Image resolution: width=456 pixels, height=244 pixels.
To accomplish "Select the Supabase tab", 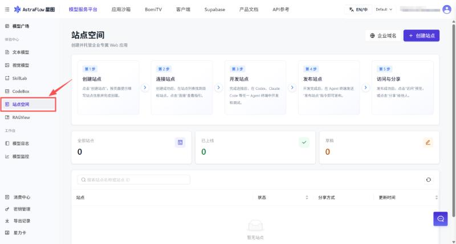I will (x=215, y=10).
